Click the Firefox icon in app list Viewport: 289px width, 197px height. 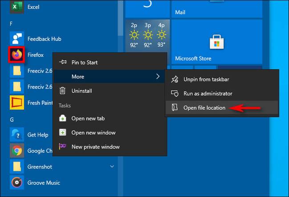click(17, 55)
